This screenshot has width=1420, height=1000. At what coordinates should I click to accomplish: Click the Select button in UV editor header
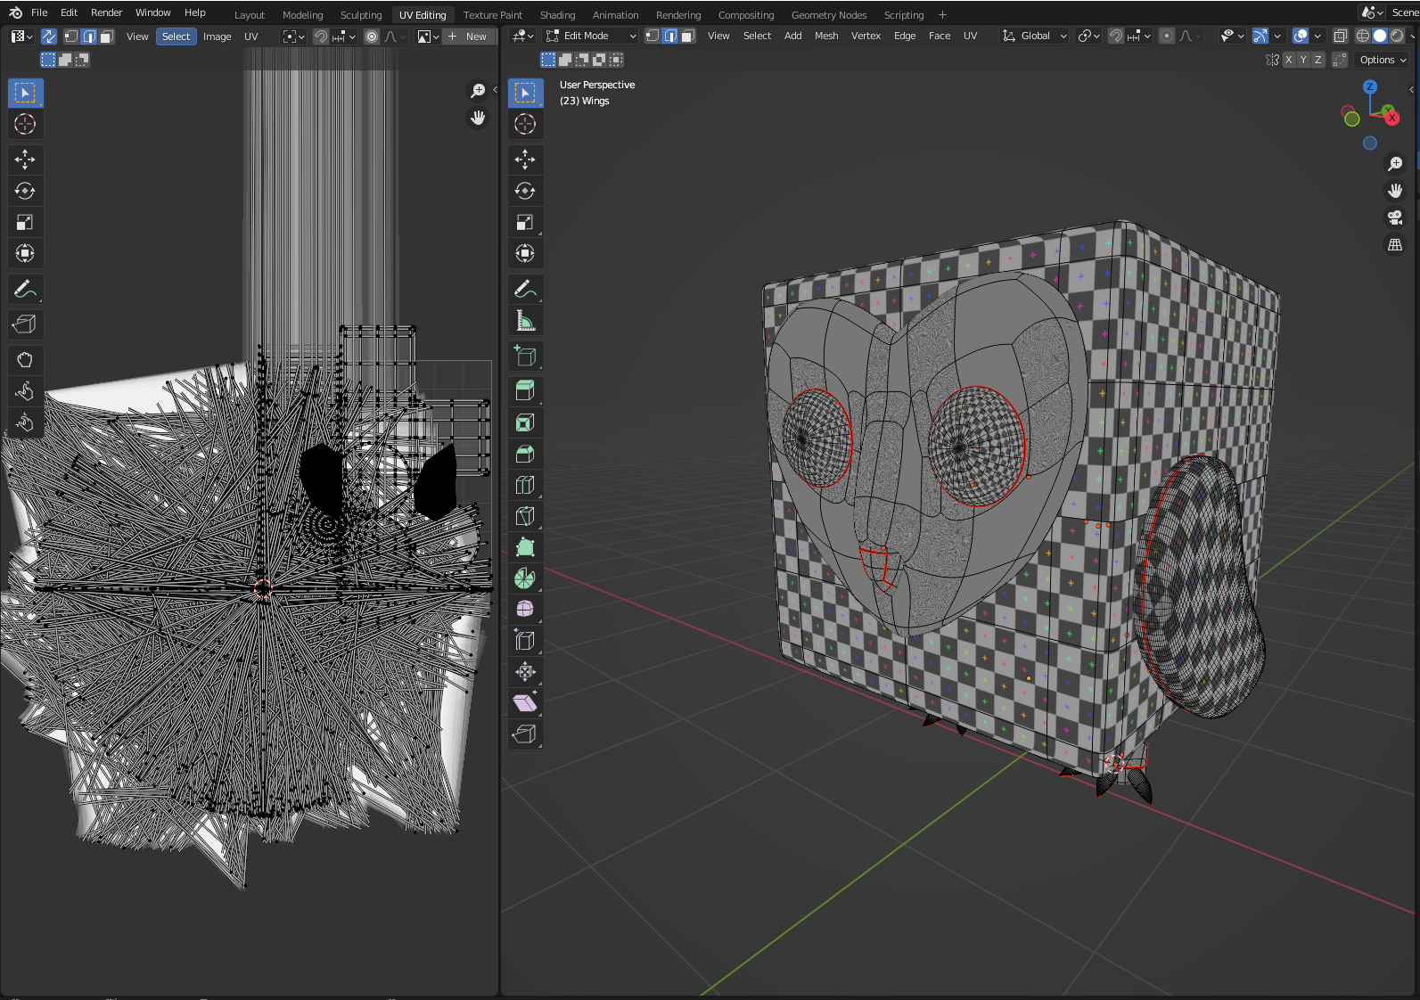tap(176, 37)
